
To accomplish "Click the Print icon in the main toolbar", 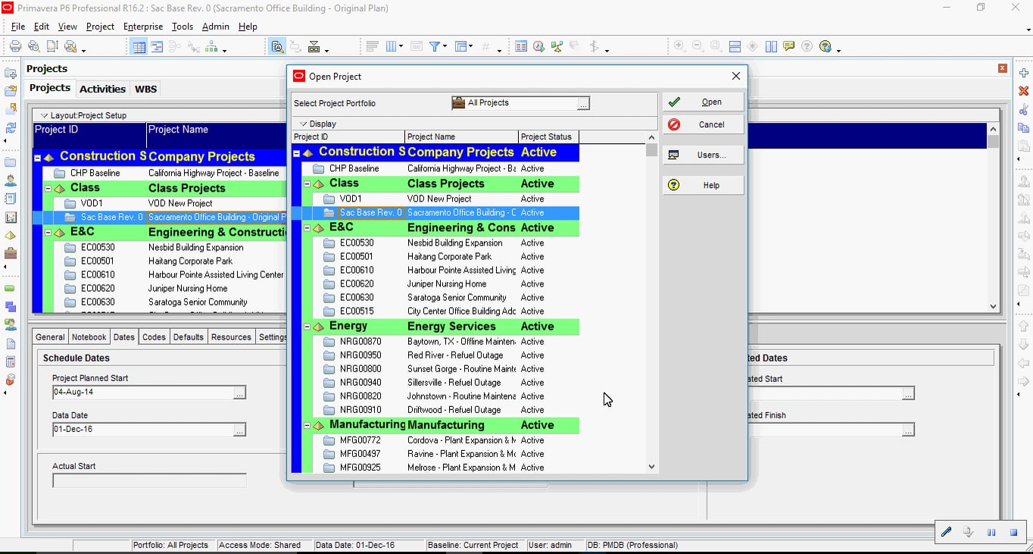I will [x=15, y=46].
